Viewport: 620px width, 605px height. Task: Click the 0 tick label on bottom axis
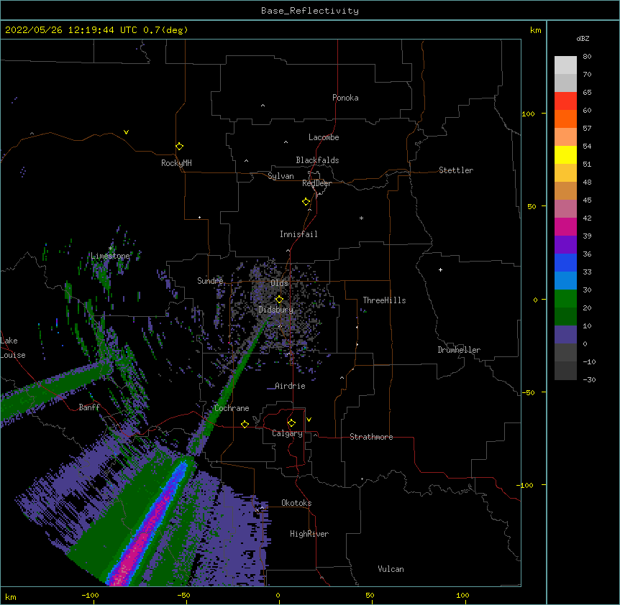coord(278,595)
